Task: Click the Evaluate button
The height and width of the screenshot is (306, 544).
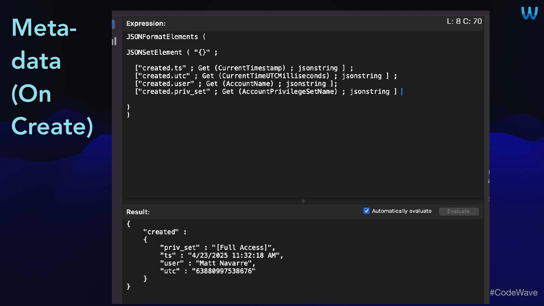Action: coord(459,211)
